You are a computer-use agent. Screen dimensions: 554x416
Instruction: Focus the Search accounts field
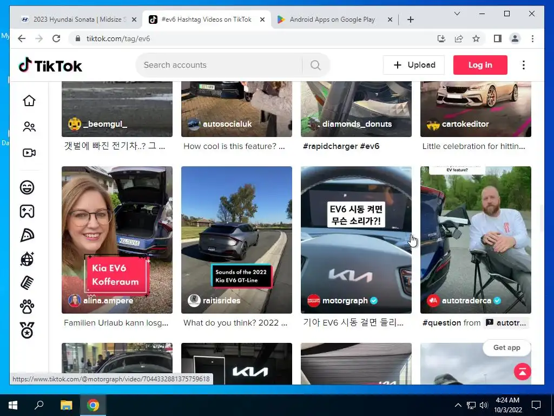(219, 65)
